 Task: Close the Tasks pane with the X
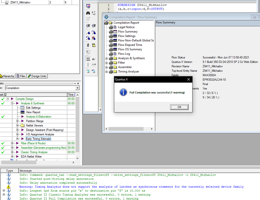pyautogui.click(x=78, y=83)
